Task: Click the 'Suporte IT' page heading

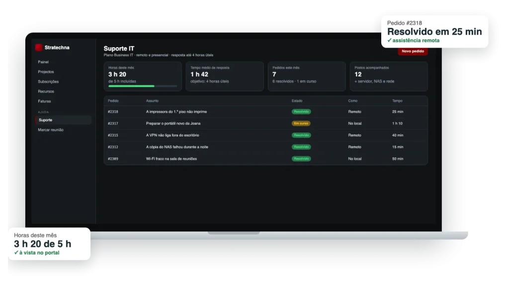Action: click(119, 49)
